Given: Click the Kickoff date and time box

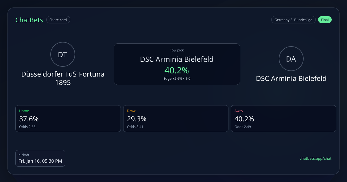Looking at the screenshot, I should 40,158.
